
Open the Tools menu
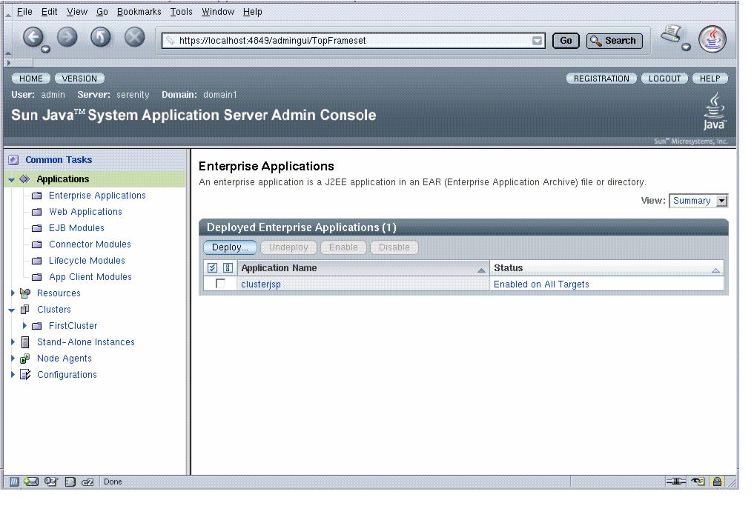(x=182, y=12)
